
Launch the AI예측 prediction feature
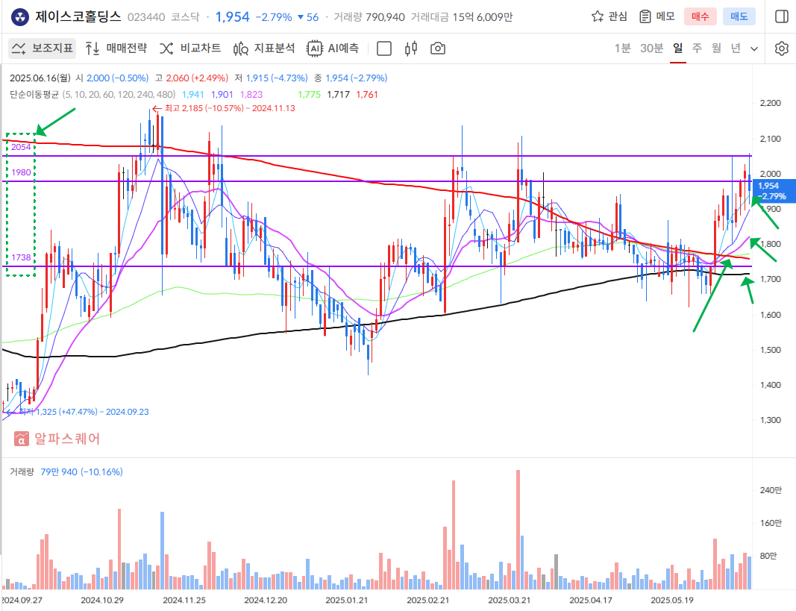pyautogui.click(x=333, y=48)
